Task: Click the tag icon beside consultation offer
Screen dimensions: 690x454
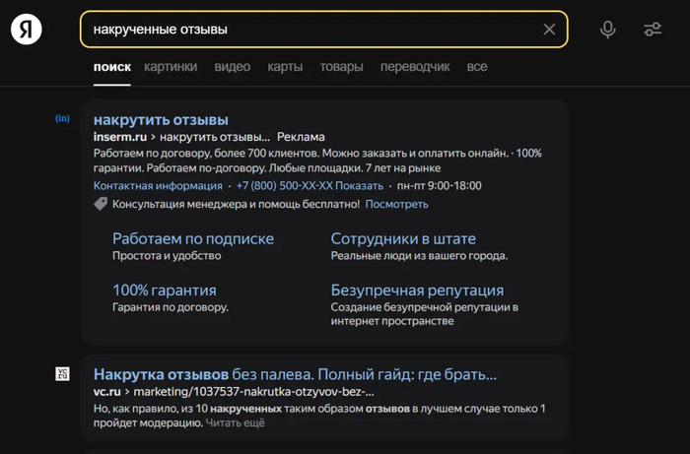Action: [x=101, y=204]
